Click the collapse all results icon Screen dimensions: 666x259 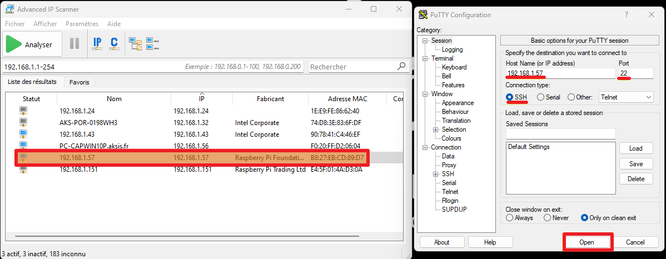(x=152, y=44)
